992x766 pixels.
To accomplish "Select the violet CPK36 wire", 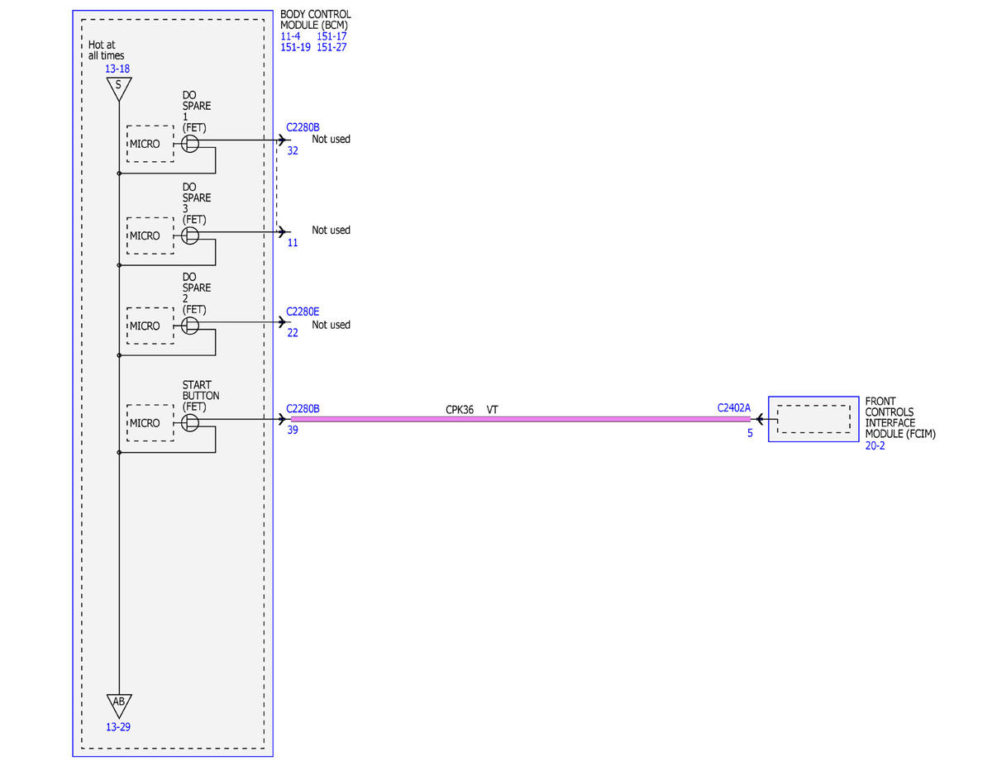I will pyautogui.click(x=520, y=420).
